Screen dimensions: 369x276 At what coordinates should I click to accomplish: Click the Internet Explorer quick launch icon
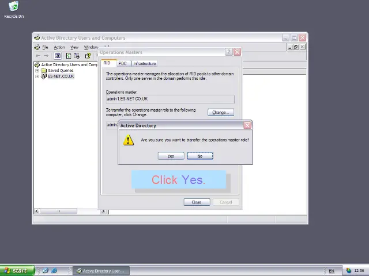click(x=54, y=271)
